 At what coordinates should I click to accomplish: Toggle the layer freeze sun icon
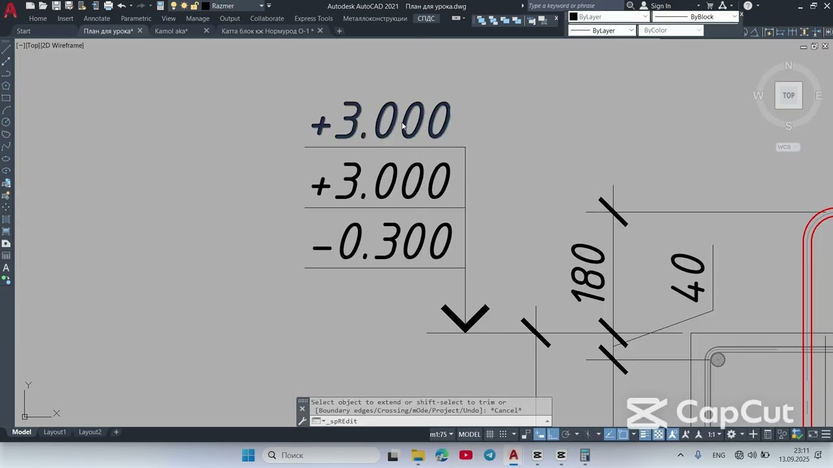[x=184, y=6]
